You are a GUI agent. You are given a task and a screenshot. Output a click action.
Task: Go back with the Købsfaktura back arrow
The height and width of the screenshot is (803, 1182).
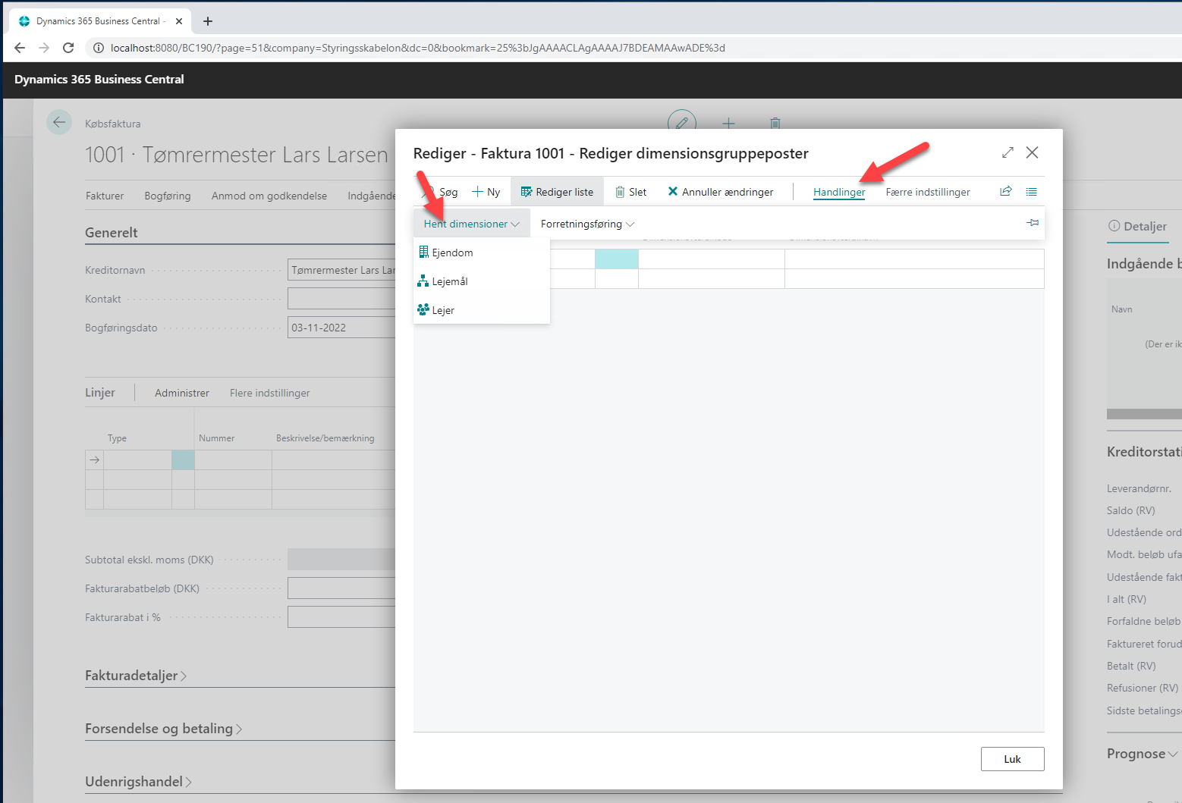[59, 122]
